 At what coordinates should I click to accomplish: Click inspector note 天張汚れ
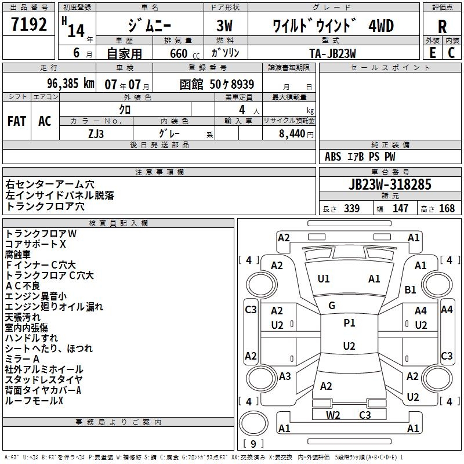coord(23,317)
